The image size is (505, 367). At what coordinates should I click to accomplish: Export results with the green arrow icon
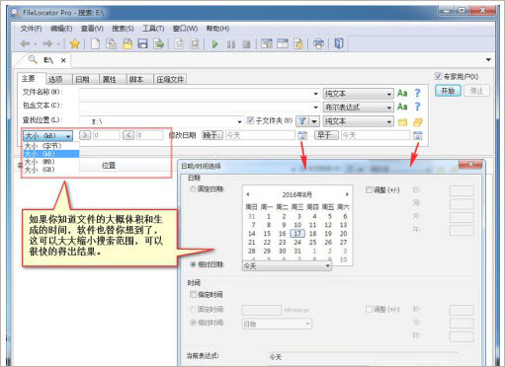[158, 43]
